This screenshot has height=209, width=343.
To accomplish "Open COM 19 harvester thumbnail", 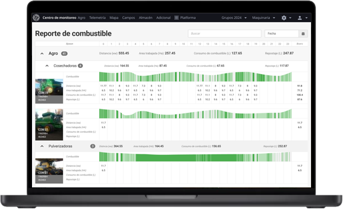I will [49, 91].
